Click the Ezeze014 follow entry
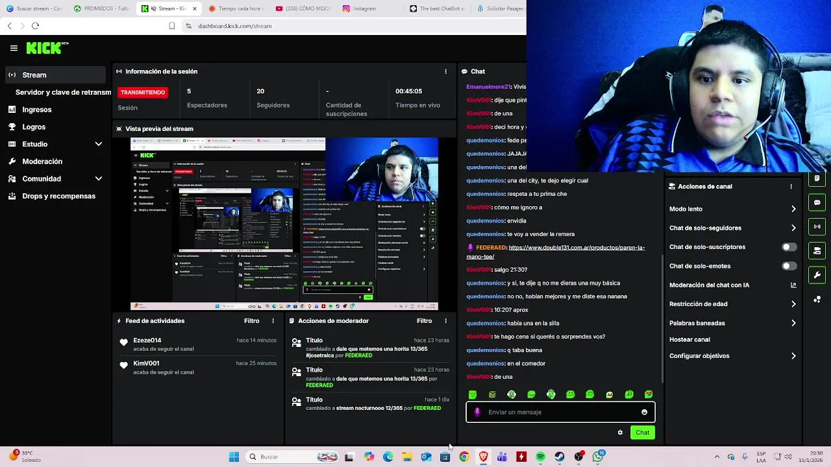Image resolution: width=831 pixels, height=467 pixels. [199, 344]
